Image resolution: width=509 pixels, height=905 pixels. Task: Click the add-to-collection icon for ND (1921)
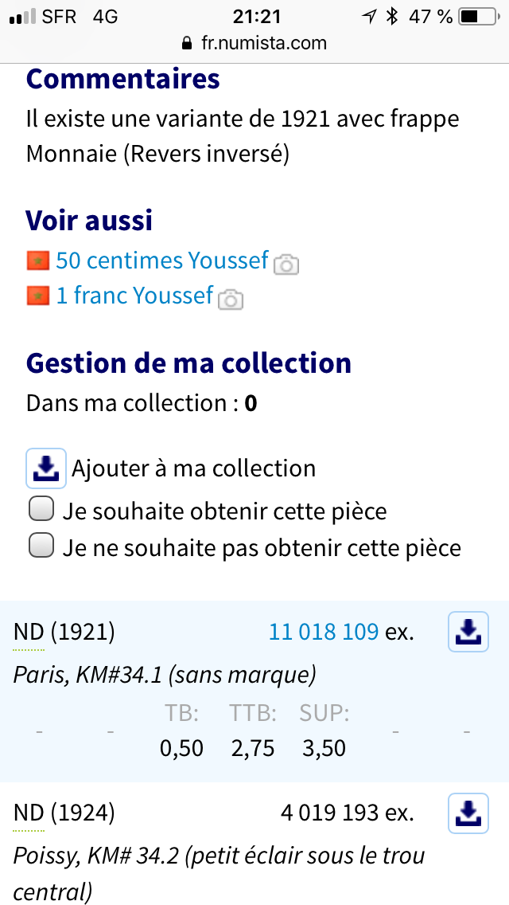(x=468, y=633)
